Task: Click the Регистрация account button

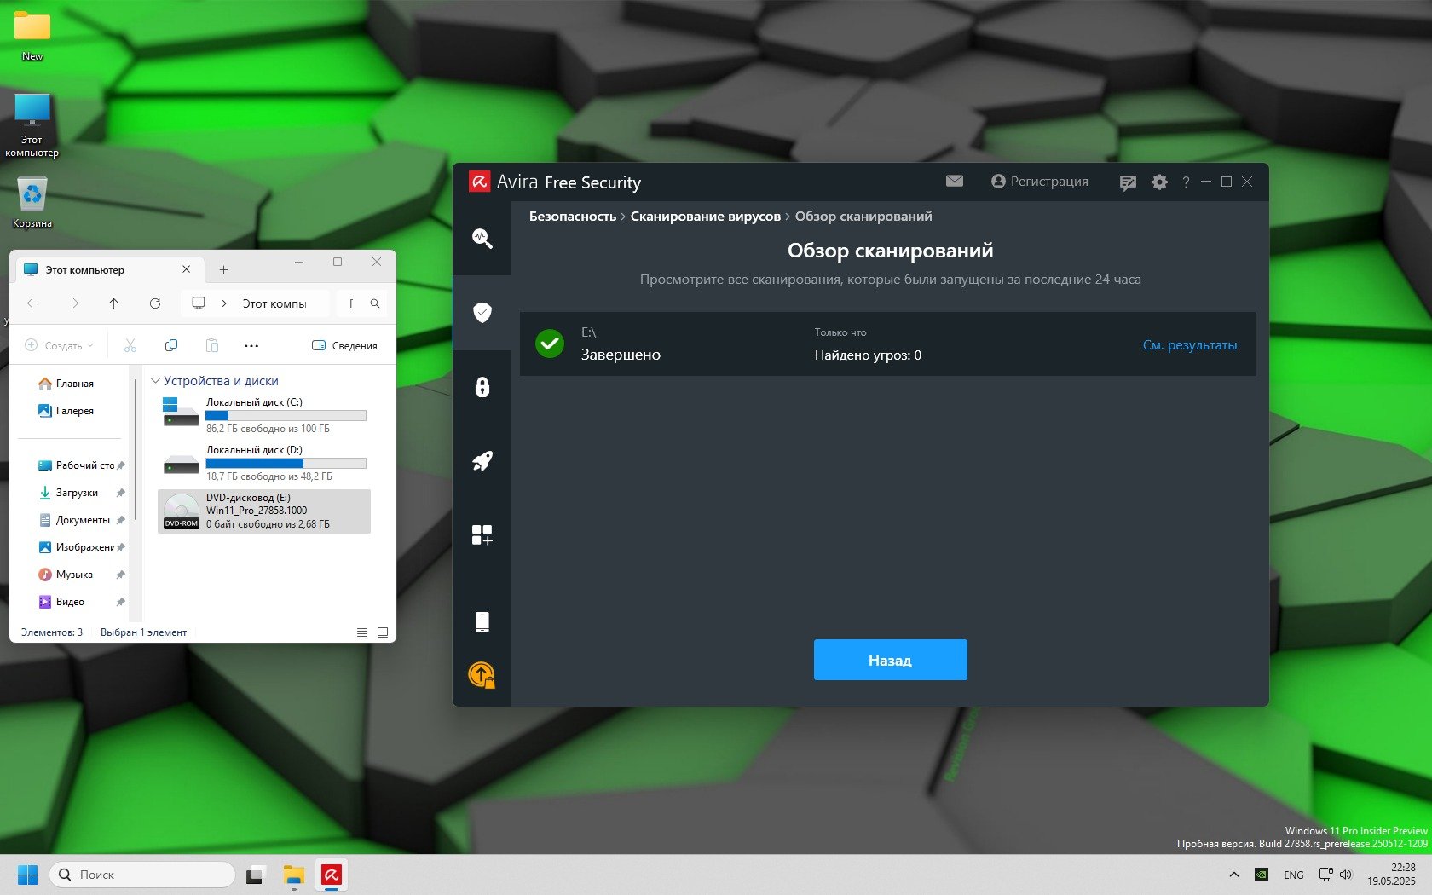Action: (x=1040, y=182)
